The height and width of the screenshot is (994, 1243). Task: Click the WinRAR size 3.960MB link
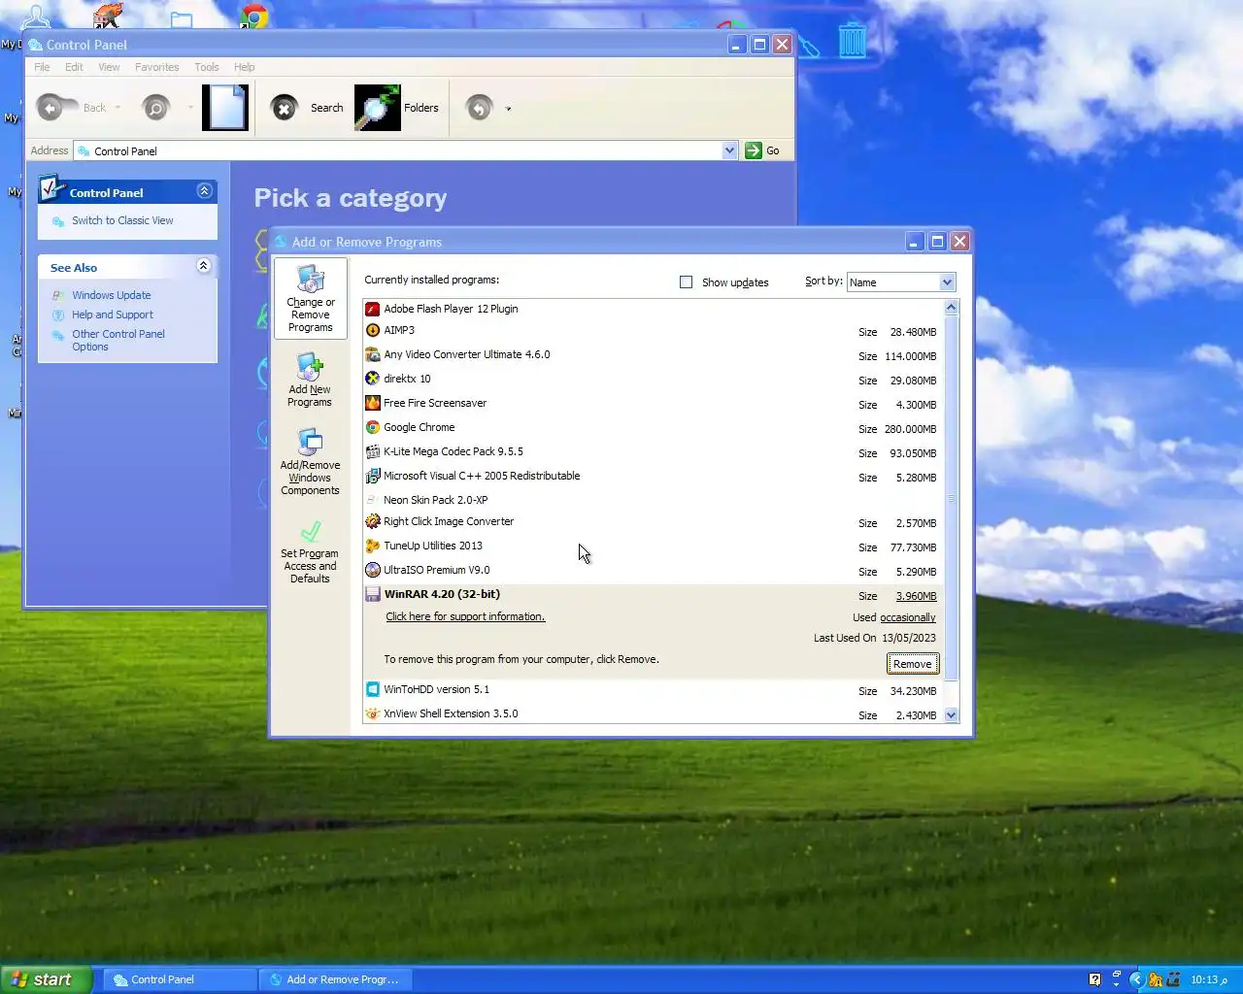pos(916,596)
